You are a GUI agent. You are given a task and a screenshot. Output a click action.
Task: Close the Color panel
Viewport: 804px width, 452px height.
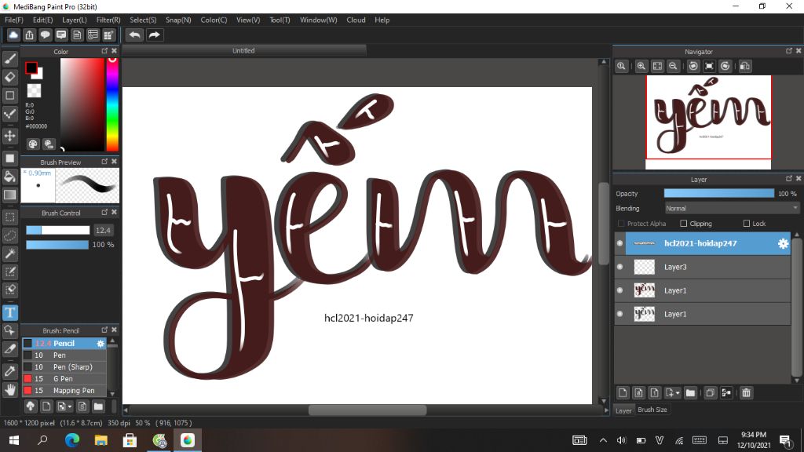(x=115, y=51)
